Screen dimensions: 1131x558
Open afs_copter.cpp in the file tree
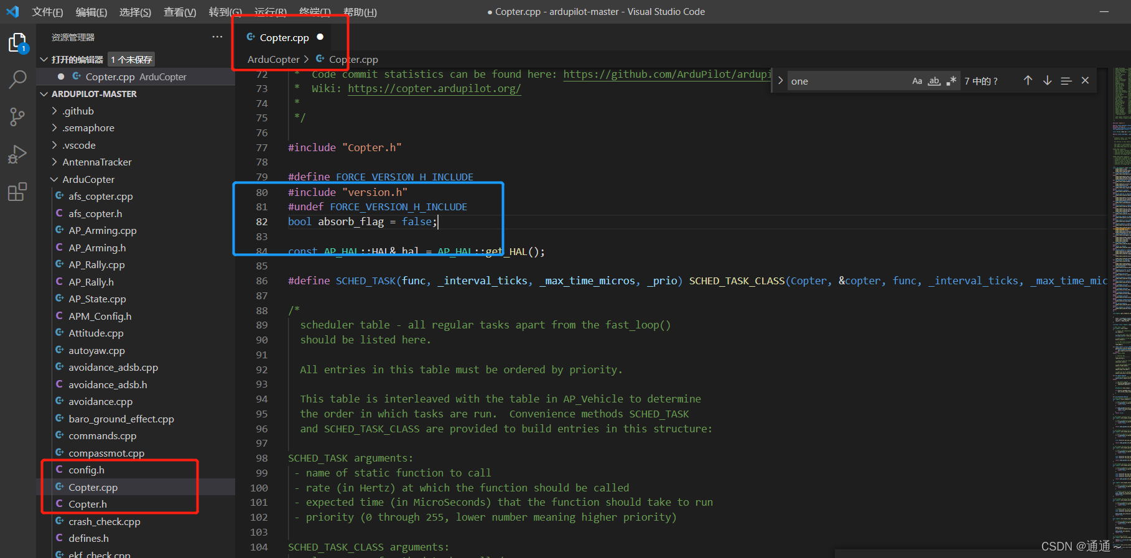(136, 197)
